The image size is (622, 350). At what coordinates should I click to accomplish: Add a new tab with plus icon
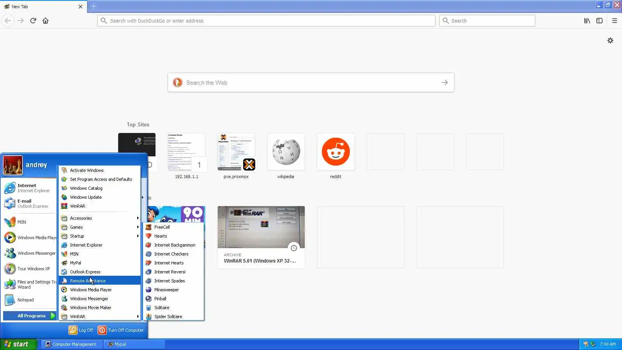click(94, 6)
